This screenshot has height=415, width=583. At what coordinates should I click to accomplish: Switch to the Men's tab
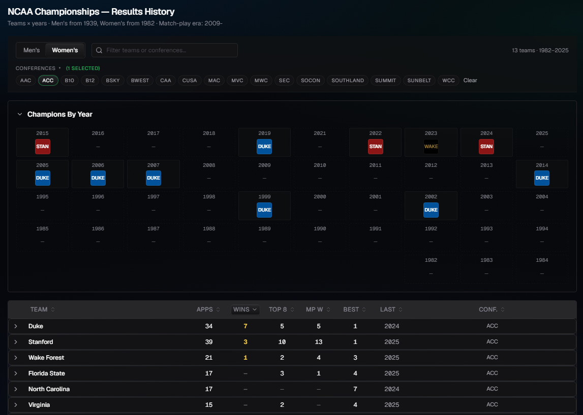pos(32,50)
